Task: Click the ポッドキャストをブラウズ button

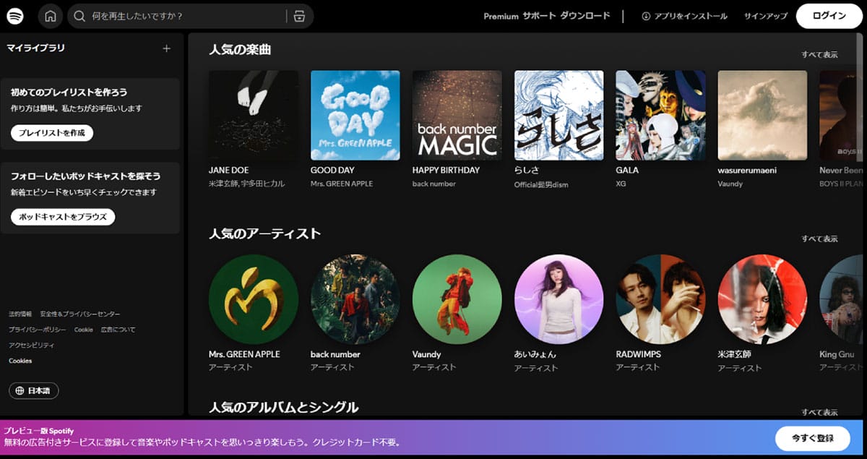Action: click(63, 217)
